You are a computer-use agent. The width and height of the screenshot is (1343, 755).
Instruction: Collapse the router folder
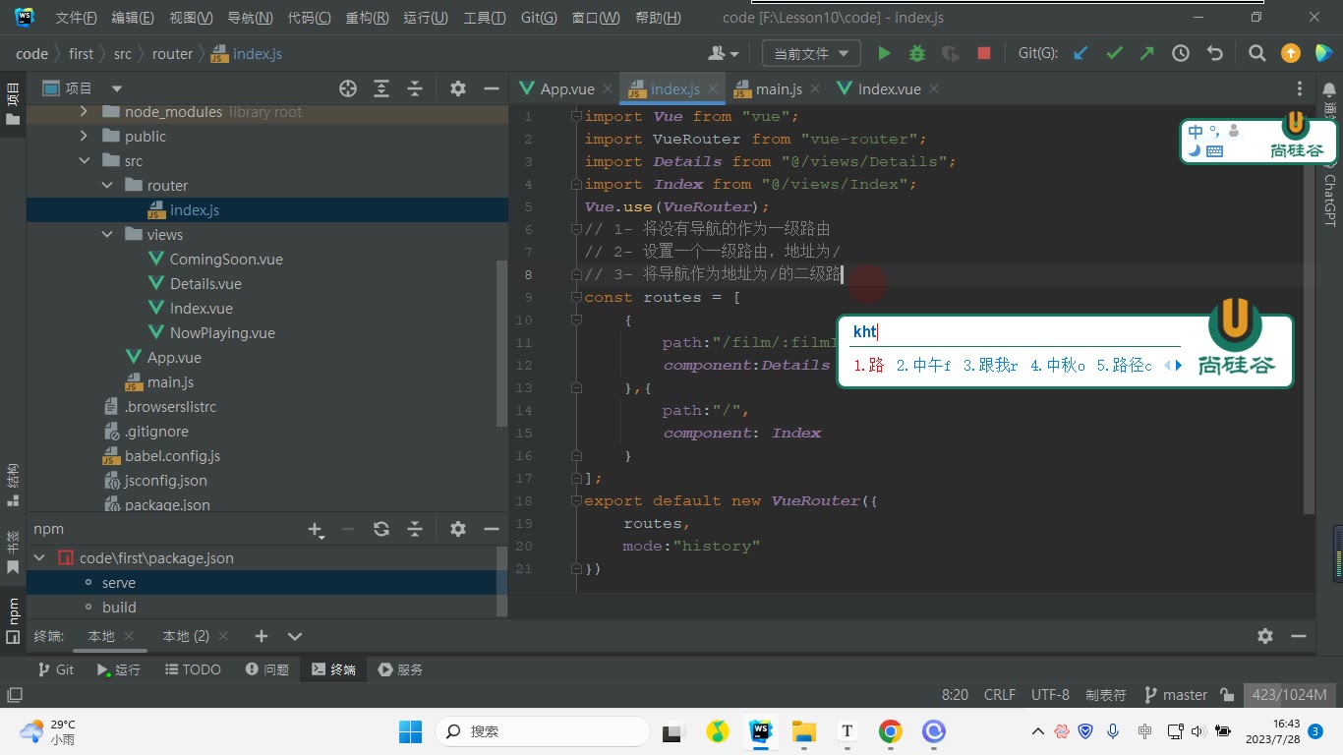click(x=107, y=186)
